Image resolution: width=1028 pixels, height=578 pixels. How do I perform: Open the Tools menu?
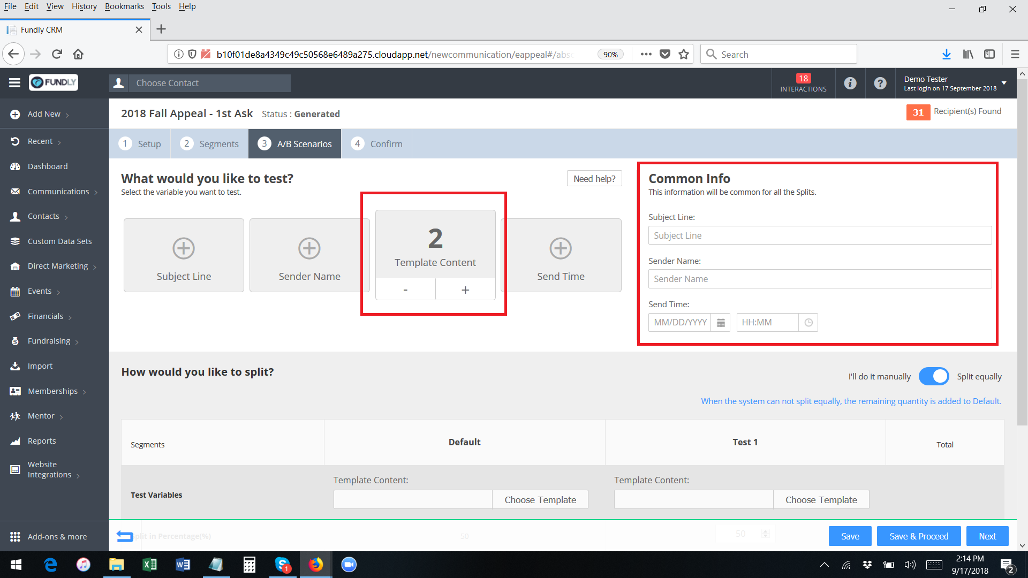(161, 6)
